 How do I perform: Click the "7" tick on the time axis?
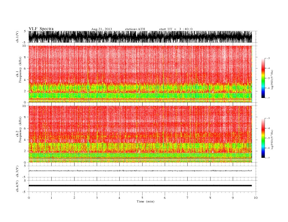tap(188, 198)
